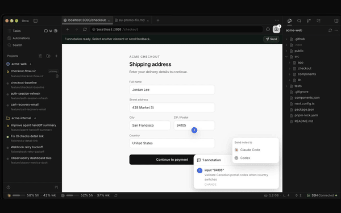Click CHANGE under the annotation
Viewport: 341px width, 213px height.
pyautogui.click(x=210, y=185)
